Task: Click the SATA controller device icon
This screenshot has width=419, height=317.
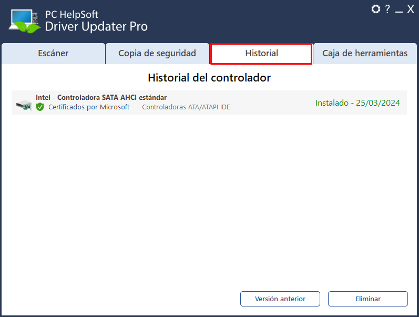Action: (24, 105)
